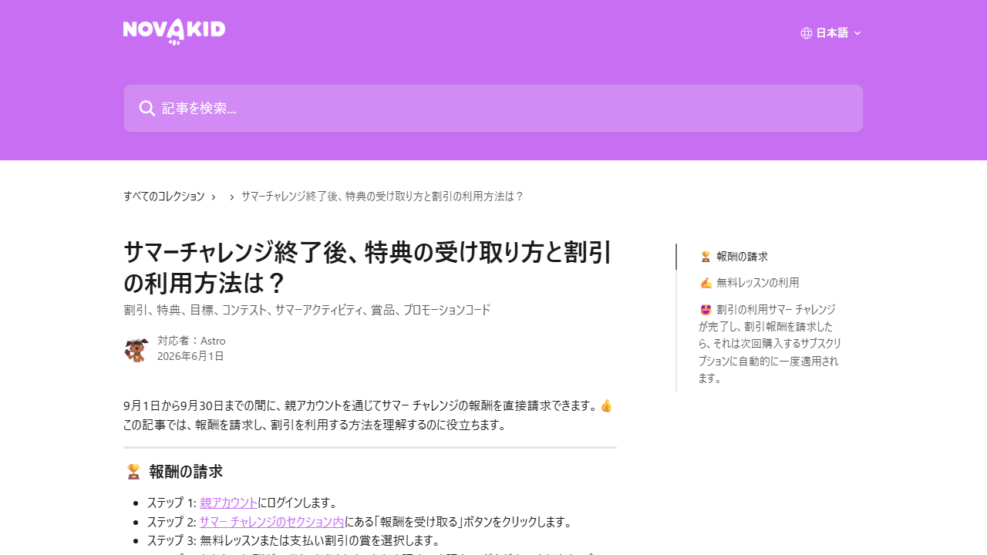This screenshot has height=555, width=987.
Task: Click the globe language icon
Action: [807, 33]
